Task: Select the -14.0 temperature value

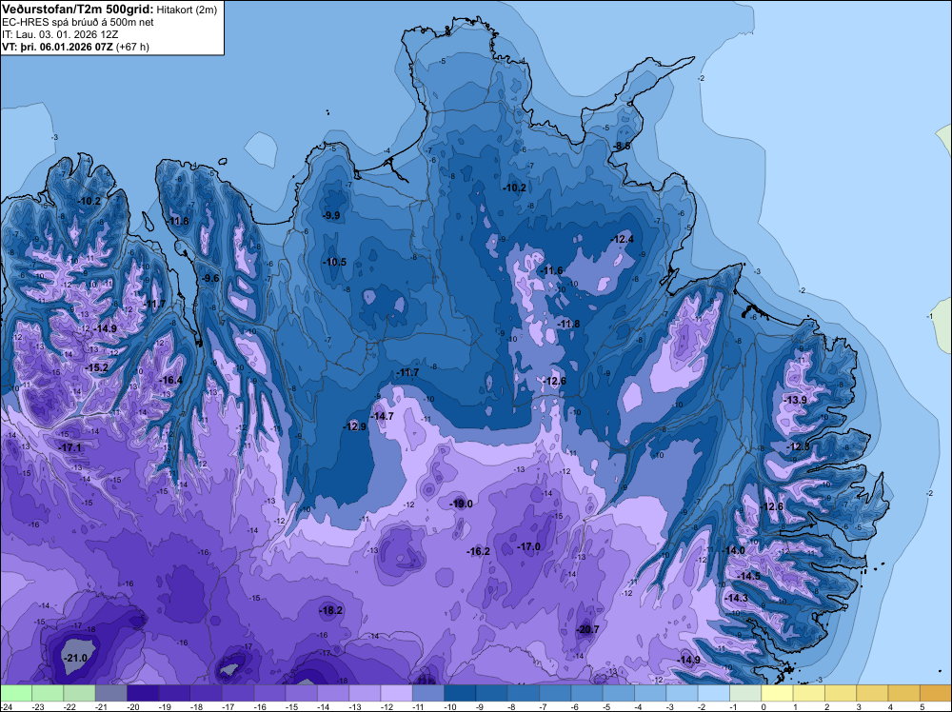Action: click(x=733, y=550)
